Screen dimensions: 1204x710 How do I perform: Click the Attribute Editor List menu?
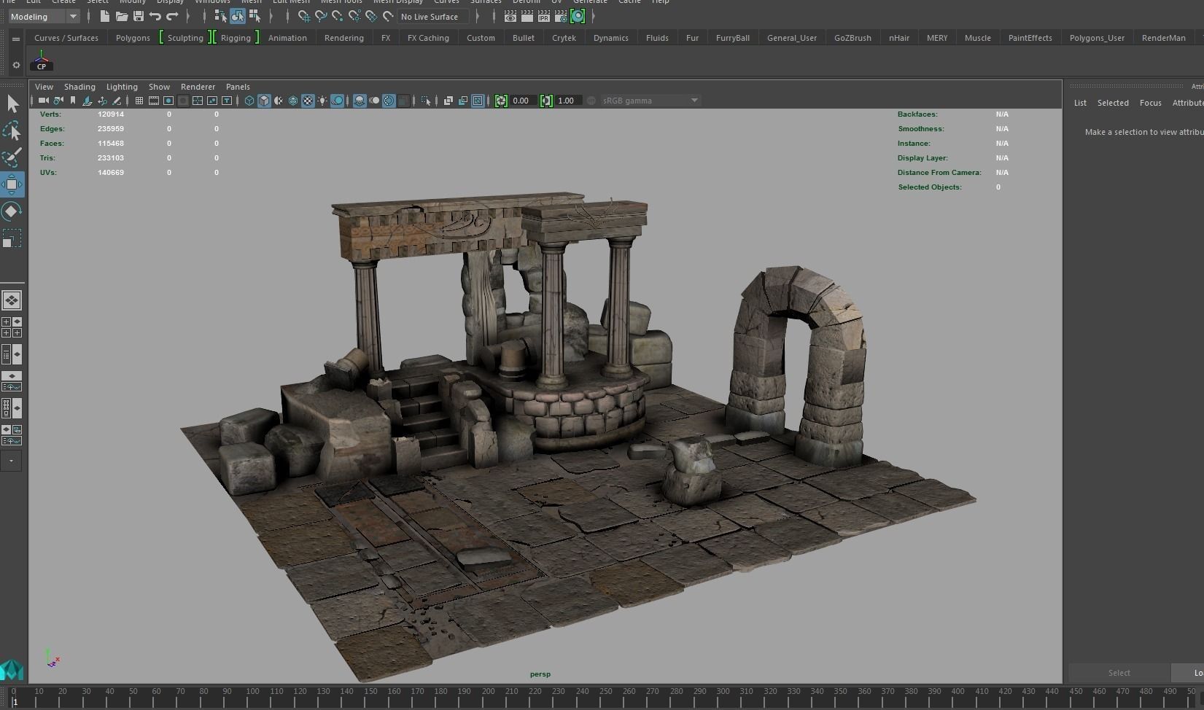point(1080,103)
